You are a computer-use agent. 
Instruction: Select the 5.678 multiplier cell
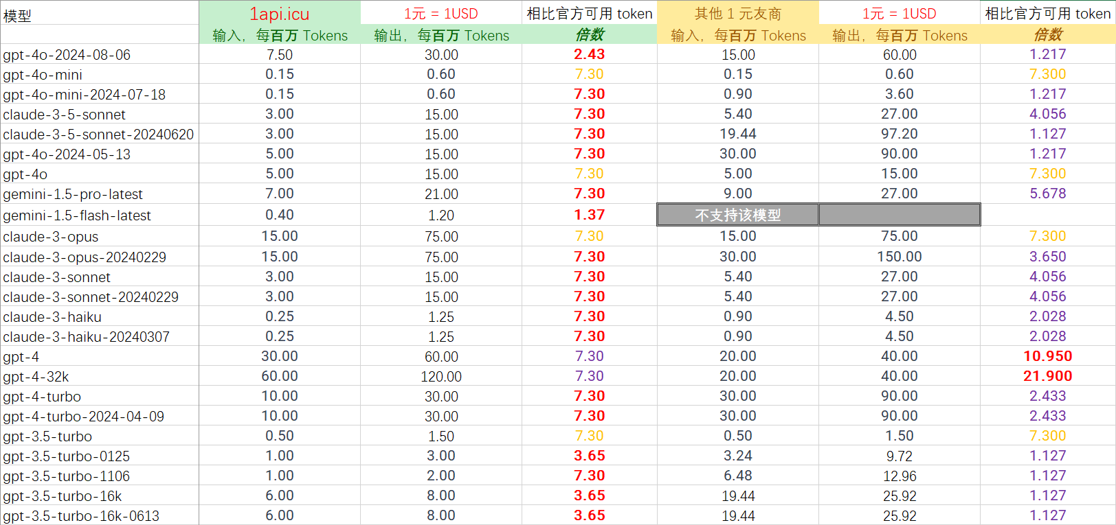(x=1048, y=194)
